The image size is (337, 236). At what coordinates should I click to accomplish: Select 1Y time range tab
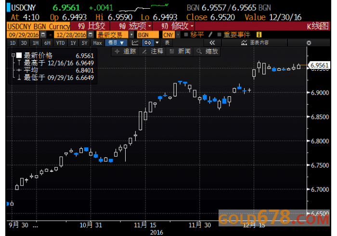coord(73,43)
